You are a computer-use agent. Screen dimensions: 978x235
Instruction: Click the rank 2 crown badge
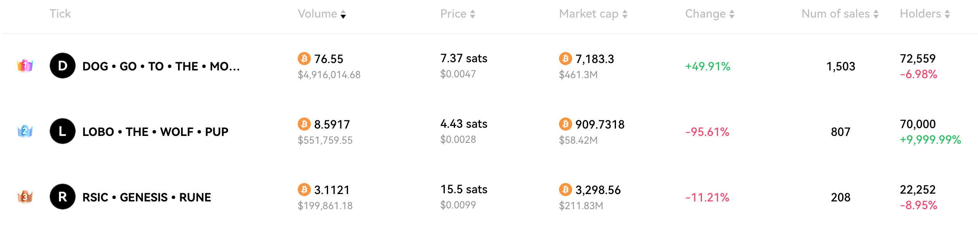pos(25,131)
